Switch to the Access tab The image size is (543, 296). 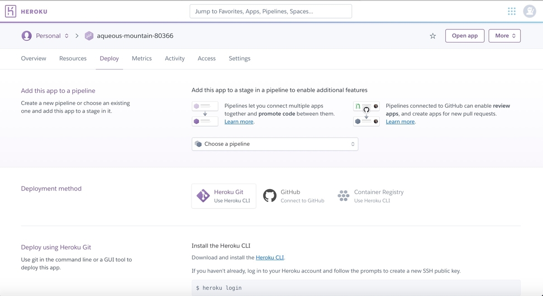pyautogui.click(x=206, y=58)
